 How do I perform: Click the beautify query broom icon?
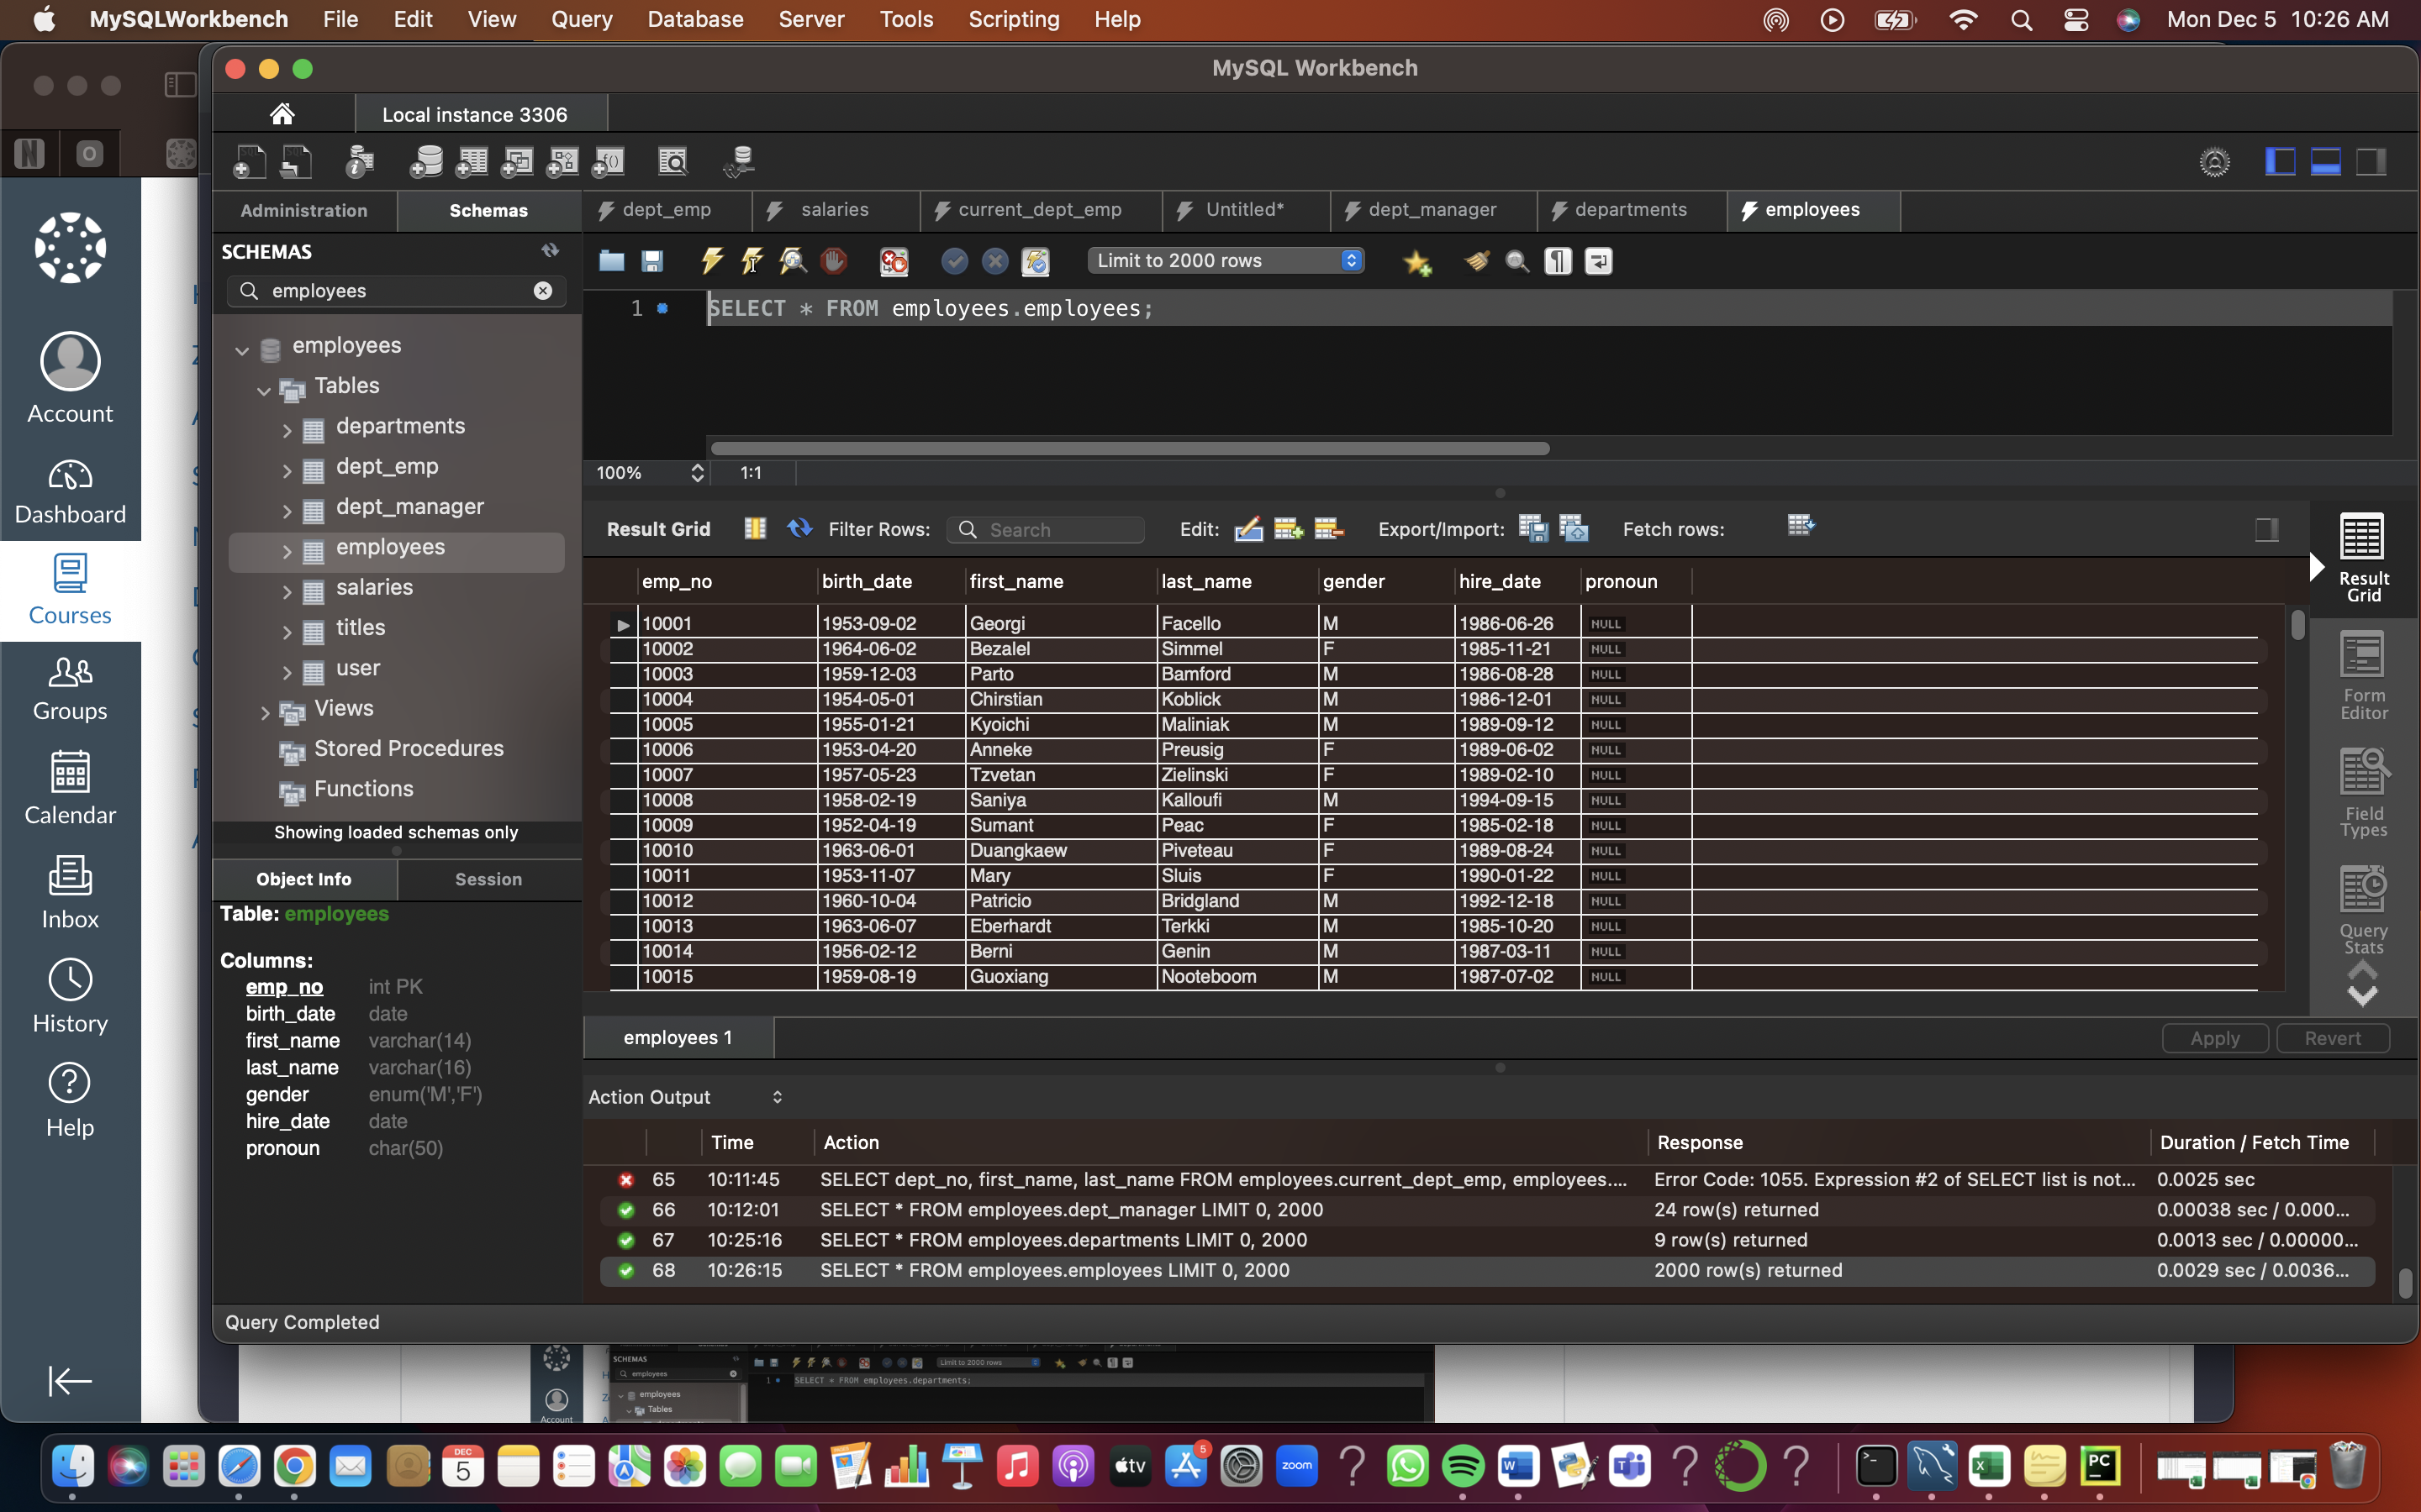click(x=1477, y=261)
